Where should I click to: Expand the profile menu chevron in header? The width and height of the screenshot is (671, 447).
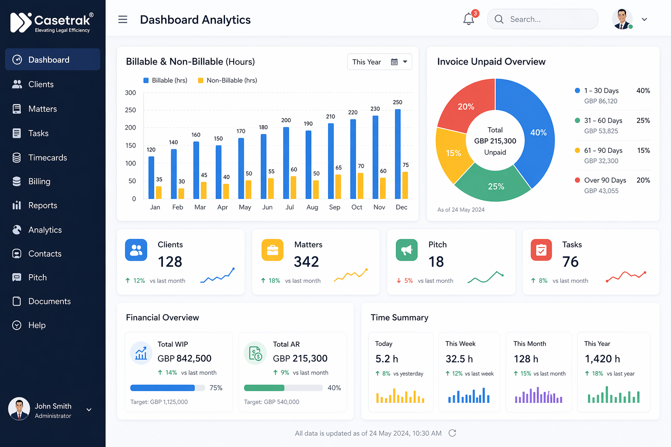point(644,20)
